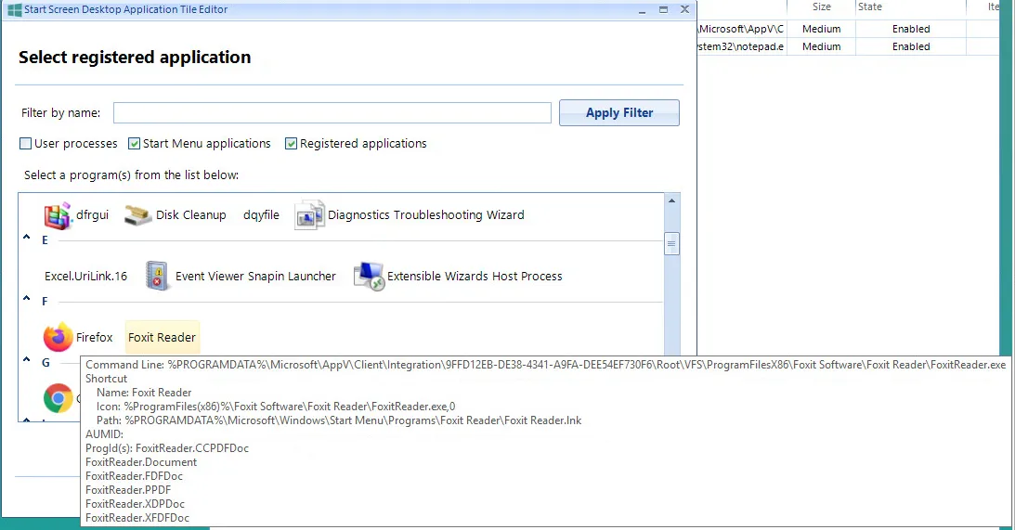Click the scrollbar up arrow

[x=671, y=201]
